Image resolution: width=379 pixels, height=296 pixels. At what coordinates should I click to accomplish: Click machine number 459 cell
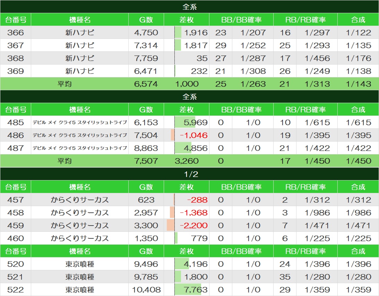point(16,226)
